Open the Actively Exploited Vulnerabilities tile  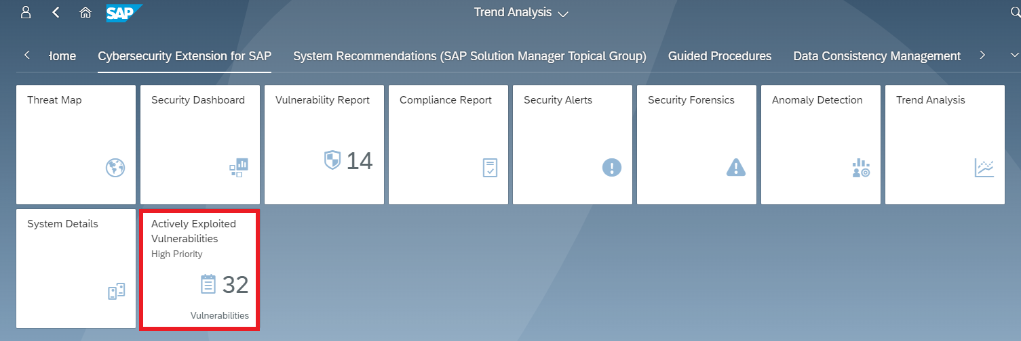[x=199, y=269]
